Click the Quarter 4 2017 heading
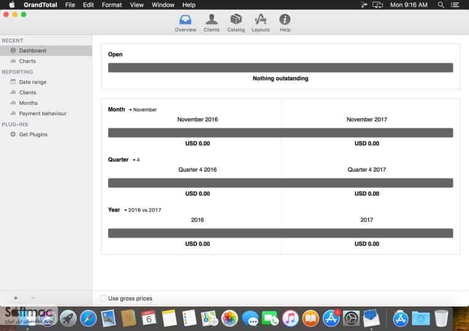This screenshot has width=469, height=331. 366,170
